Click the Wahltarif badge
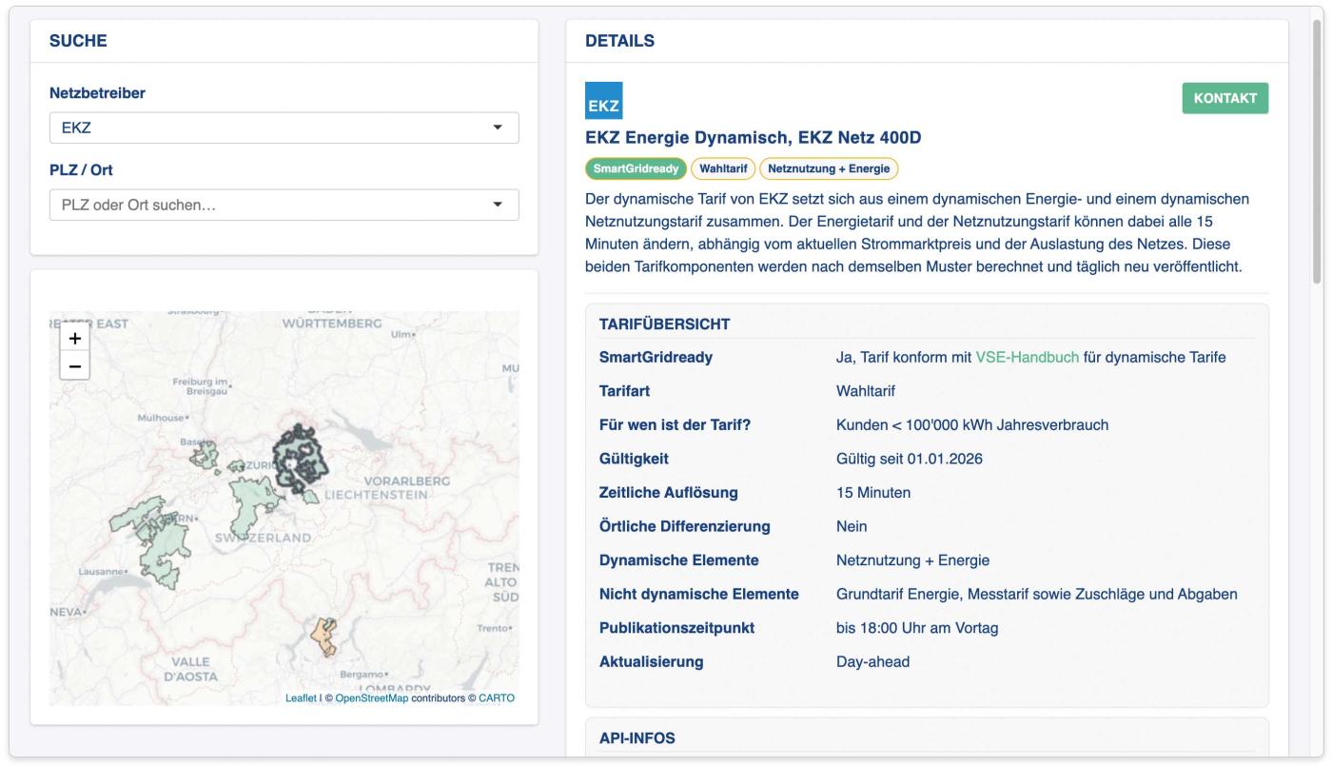Viewport: 1332px width, 766px height. (723, 169)
